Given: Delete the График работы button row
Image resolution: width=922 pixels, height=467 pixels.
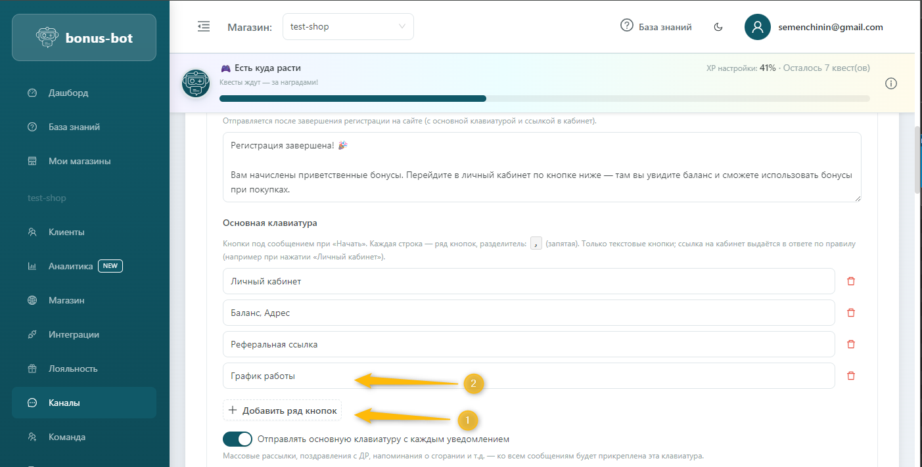Looking at the screenshot, I should (851, 376).
